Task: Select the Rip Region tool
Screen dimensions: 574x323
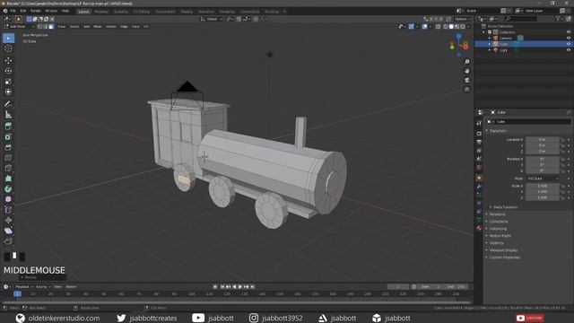Action: pyautogui.click(x=8, y=241)
